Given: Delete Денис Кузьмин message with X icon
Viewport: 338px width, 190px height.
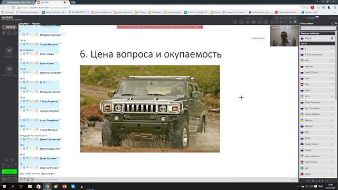Looking at the screenshot, I should click(x=21, y=158).
